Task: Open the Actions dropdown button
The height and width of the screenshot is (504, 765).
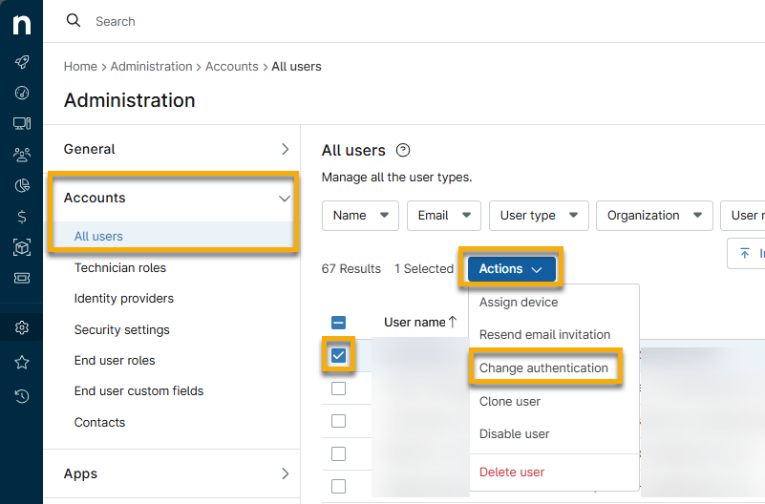Action: [x=511, y=269]
